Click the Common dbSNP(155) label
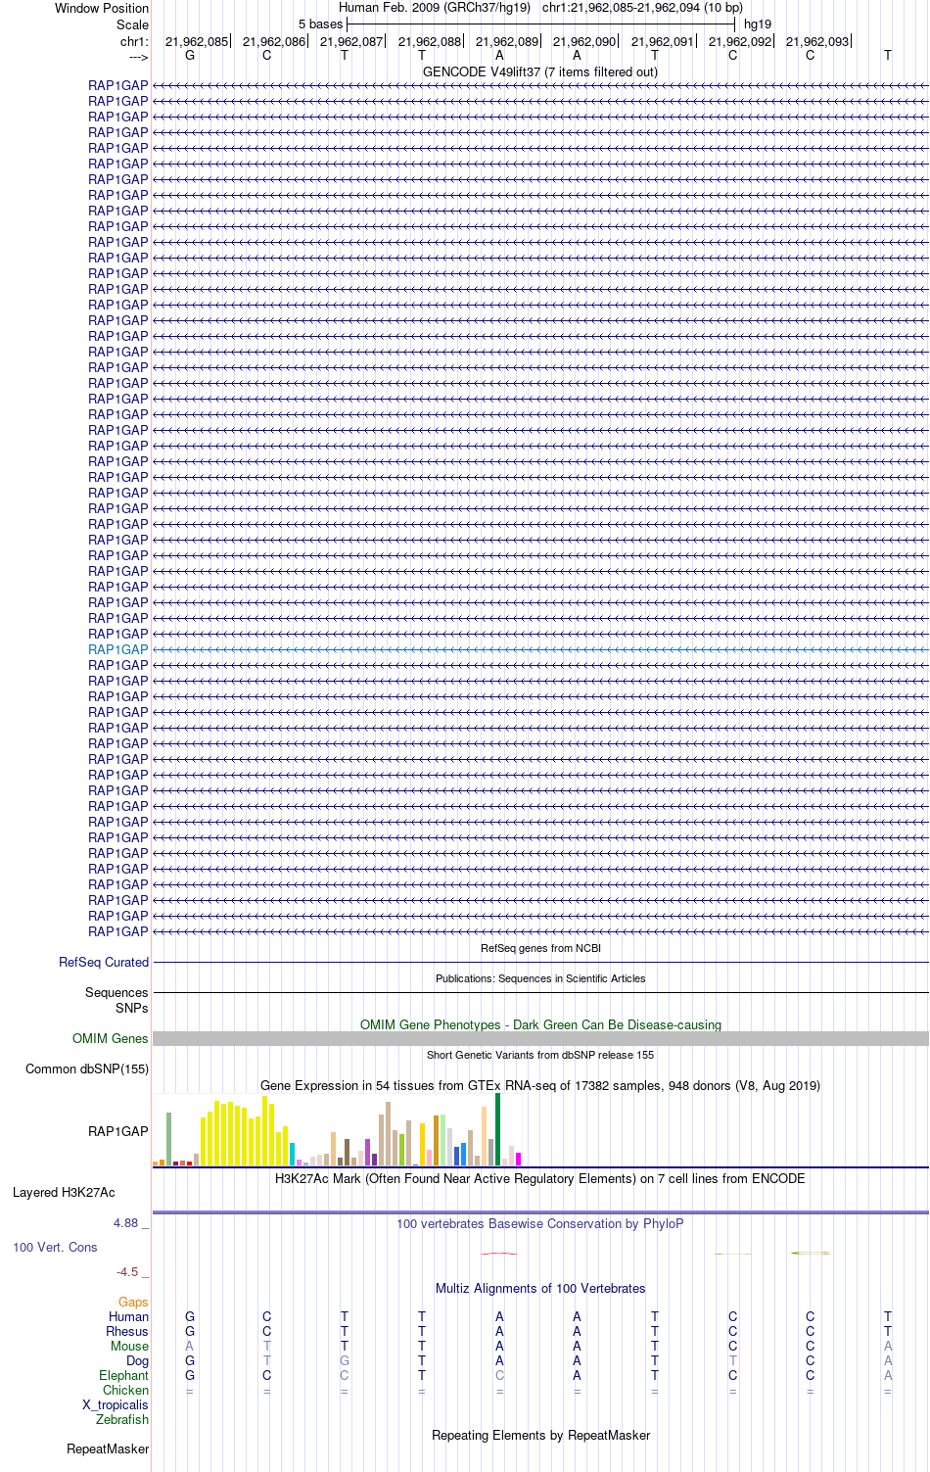This screenshot has height=1472, width=930. point(87,1068)
